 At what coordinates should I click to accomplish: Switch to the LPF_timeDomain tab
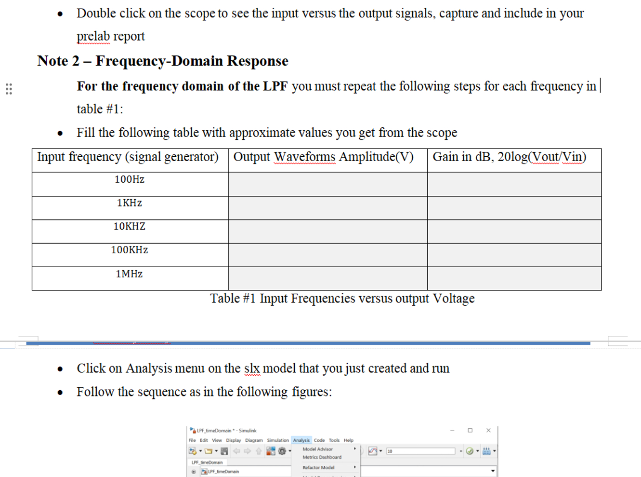click(207, 462)
